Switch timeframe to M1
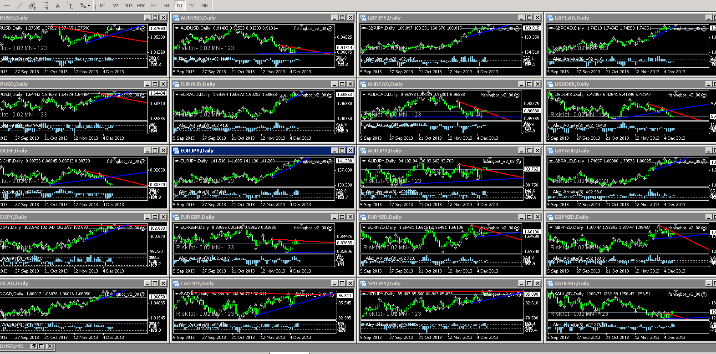The height and width of the screenshot is (354, 716). click(103, 5)
